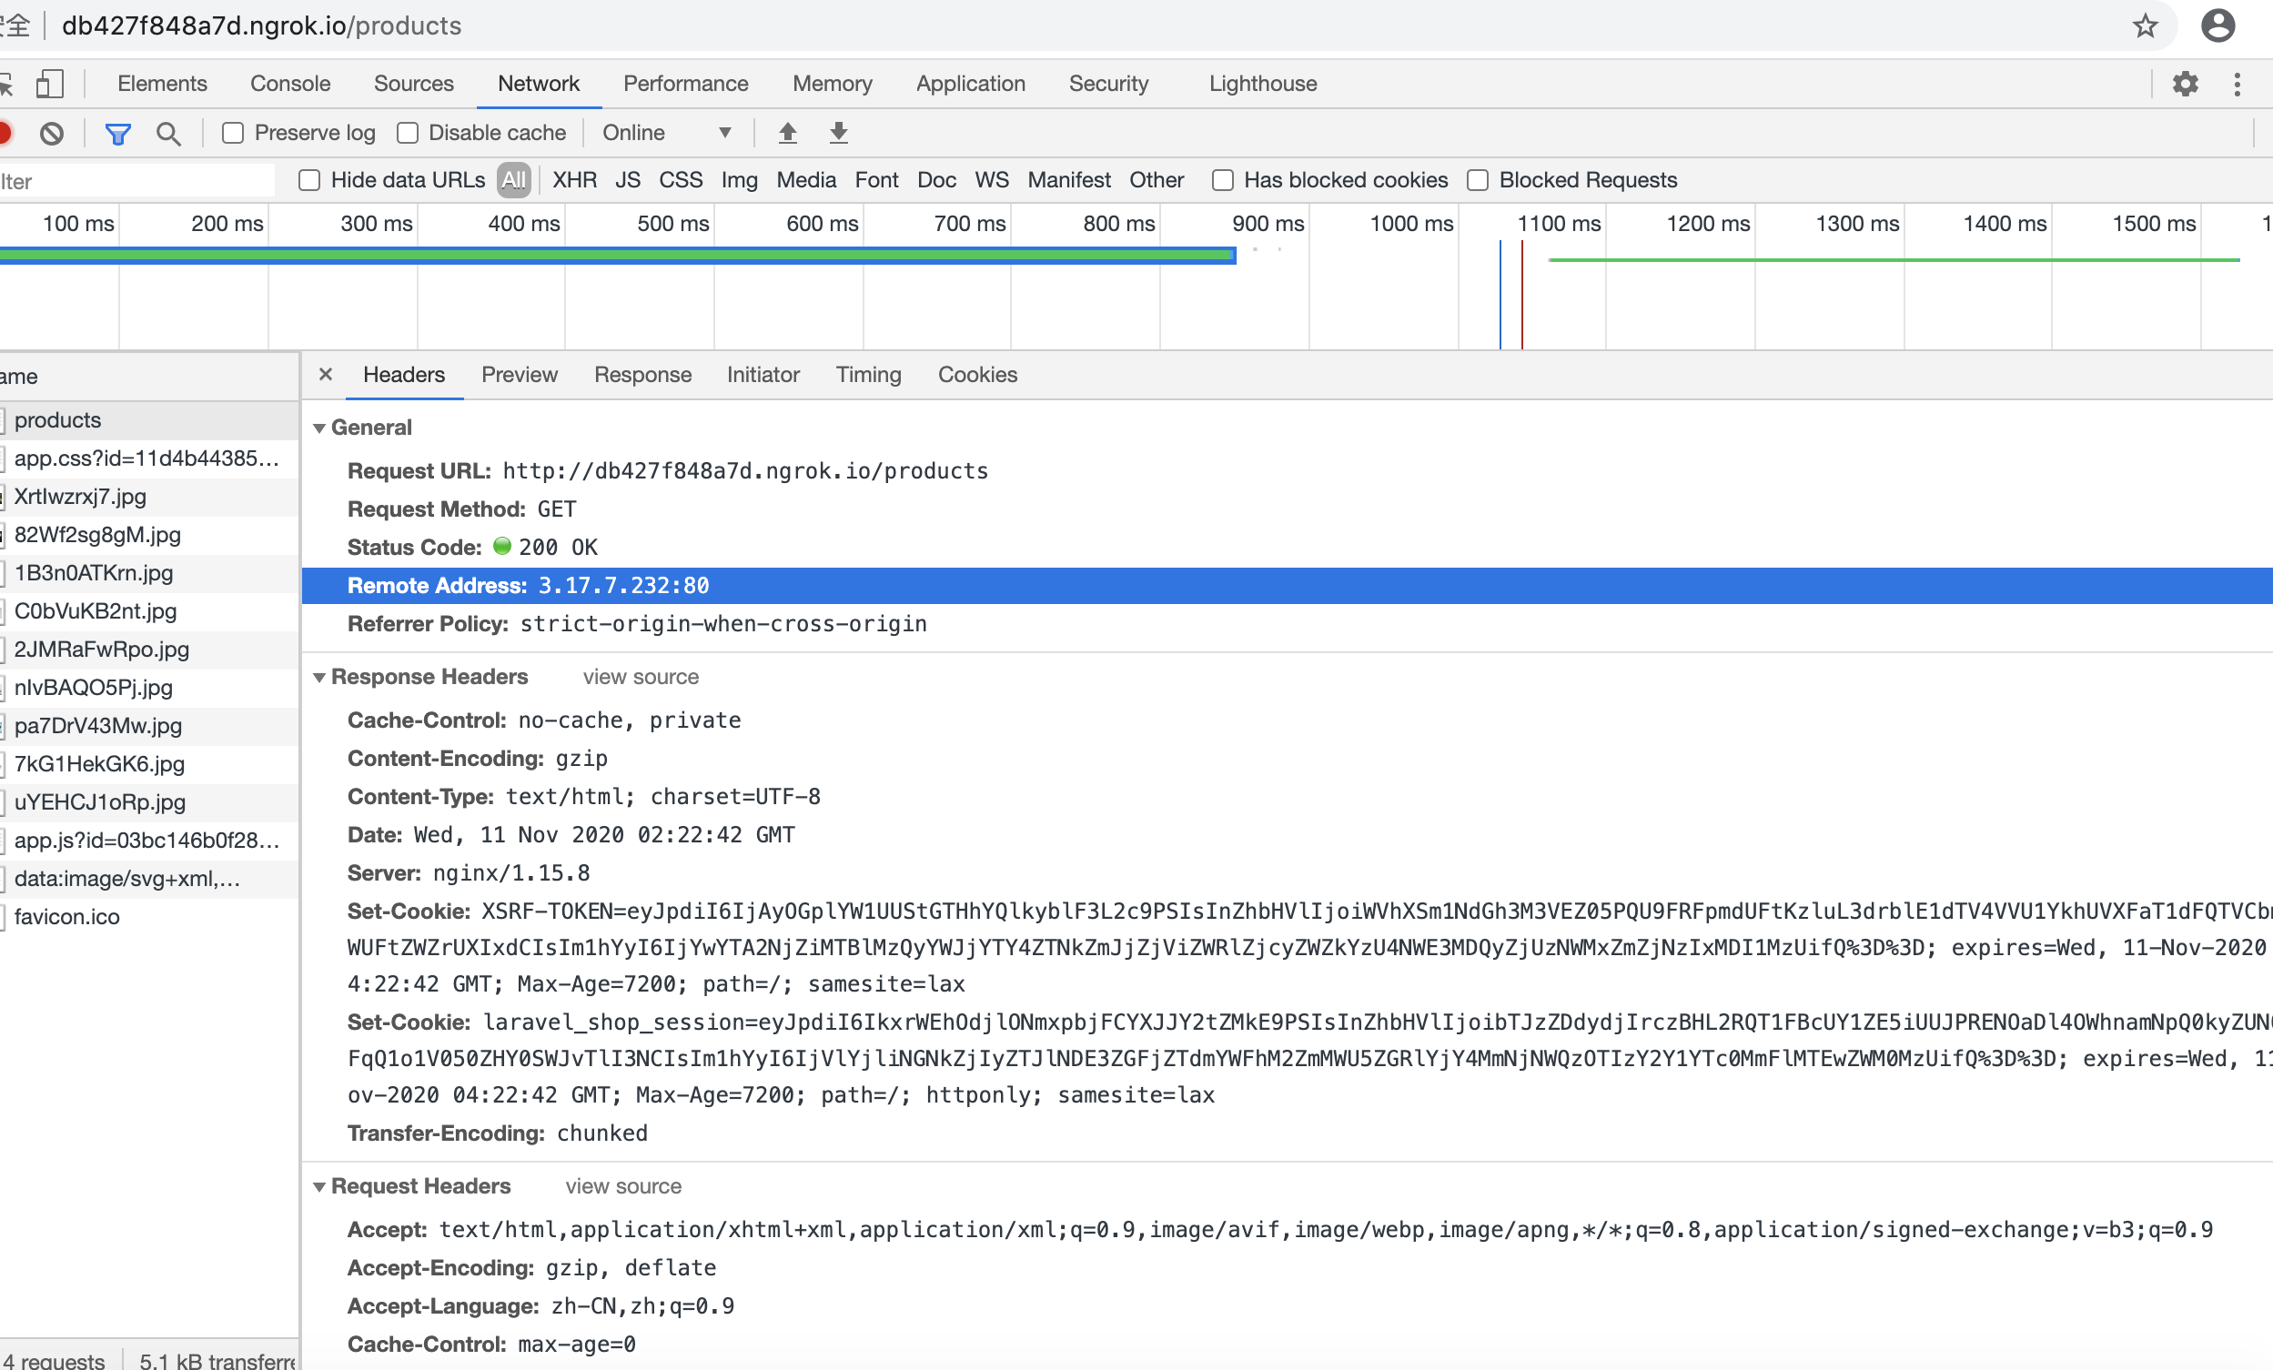This screenshot has height=1370, width=2273.
Task: Click the DevTools settings gear icon
Action: point(2186,83)
